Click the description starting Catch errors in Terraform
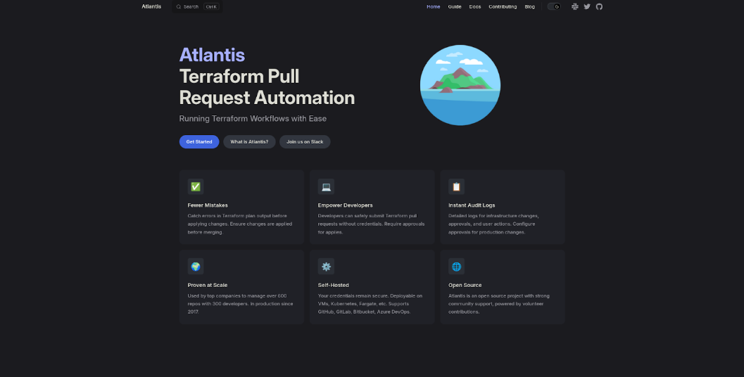 240,224
